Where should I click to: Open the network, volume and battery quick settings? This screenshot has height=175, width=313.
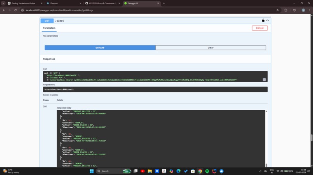pyautogui.click(x=285, y=171)
